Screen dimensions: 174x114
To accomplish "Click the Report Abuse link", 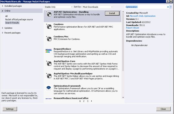I will click(x=132, y=28).
